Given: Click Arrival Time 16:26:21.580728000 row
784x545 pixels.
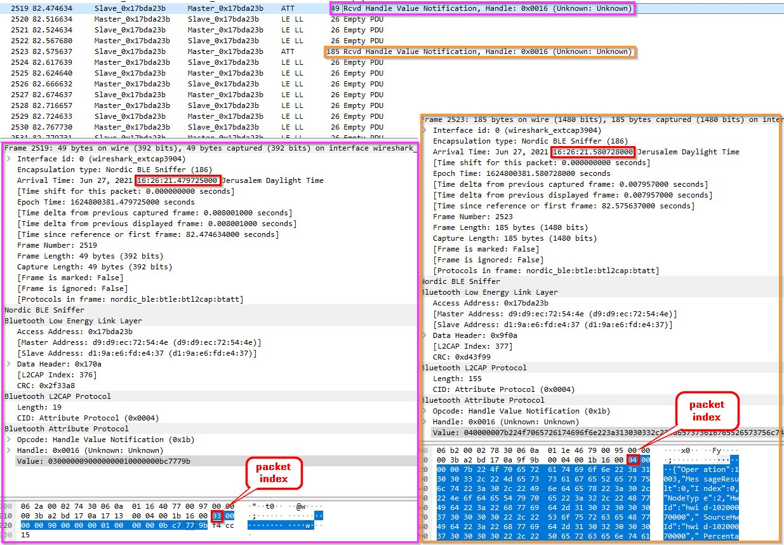Looking at the screenshot, I should click(x=586, y=152).
